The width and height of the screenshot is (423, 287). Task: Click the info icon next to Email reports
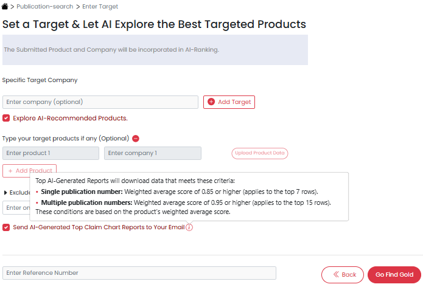tap(189, 227)
